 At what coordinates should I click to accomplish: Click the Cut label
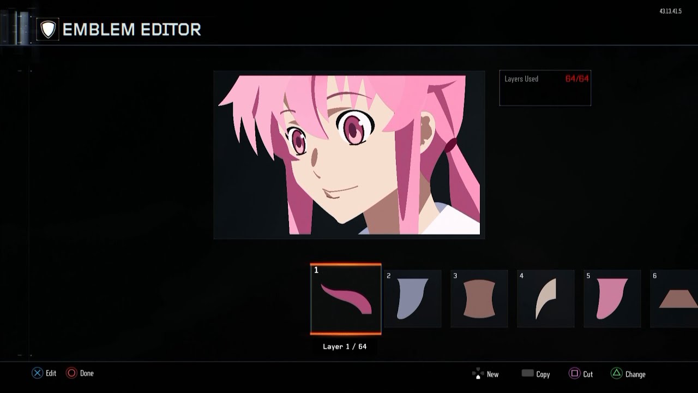click(x=588, y=374)
